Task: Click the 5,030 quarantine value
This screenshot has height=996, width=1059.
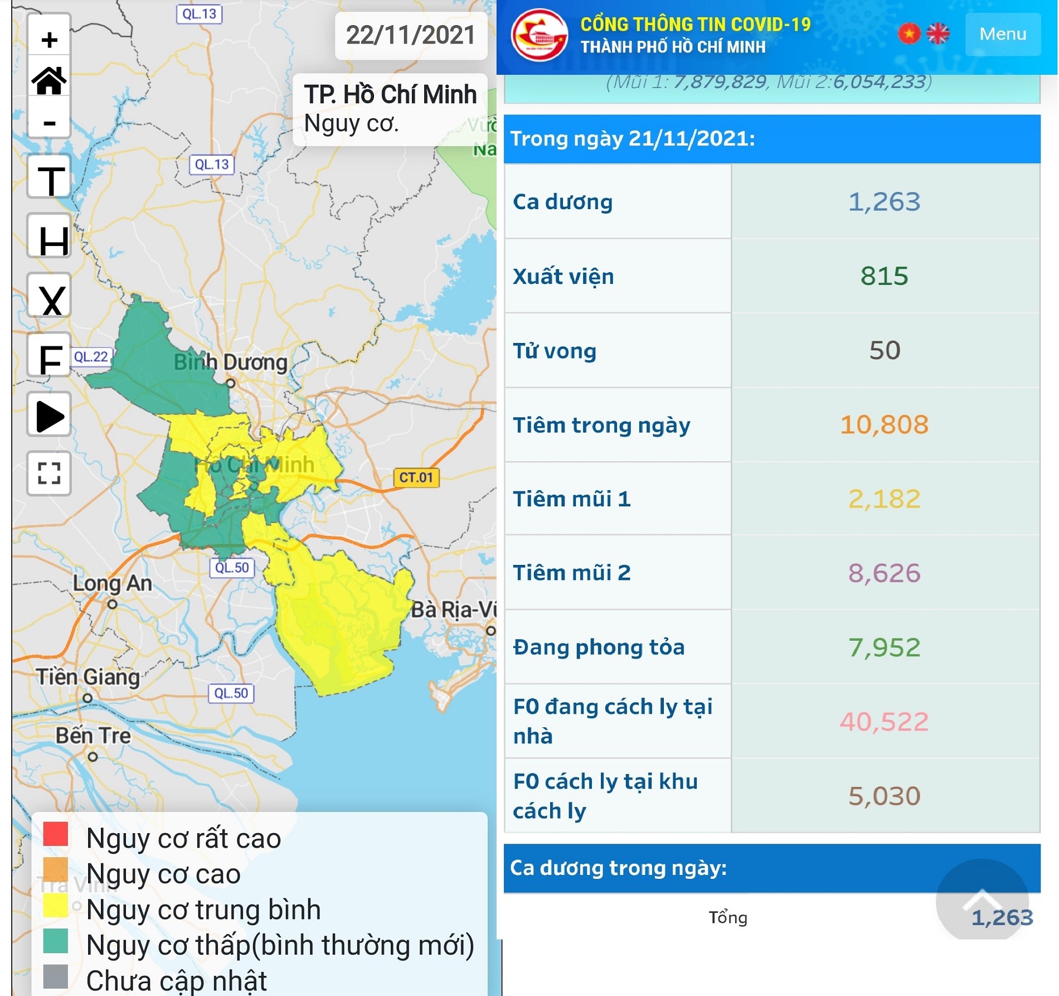Action: (x=885, y=796)
